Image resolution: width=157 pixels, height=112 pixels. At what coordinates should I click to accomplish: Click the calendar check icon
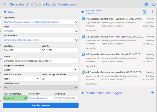tap(144, 12)
